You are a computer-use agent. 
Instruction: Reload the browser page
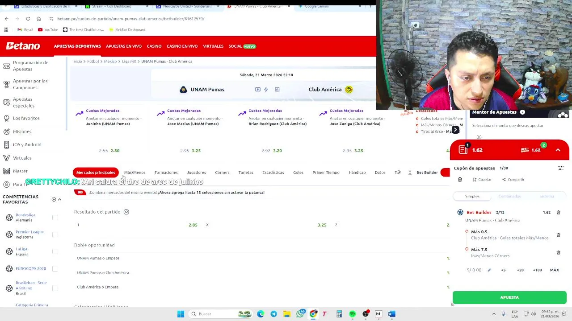28,19
